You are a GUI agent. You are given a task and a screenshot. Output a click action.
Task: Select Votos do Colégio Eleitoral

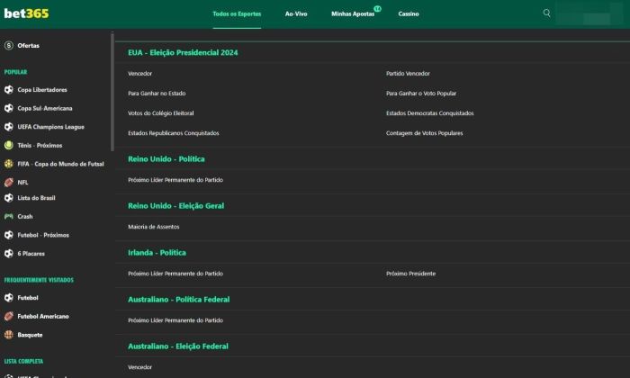(x=161, y=113)
